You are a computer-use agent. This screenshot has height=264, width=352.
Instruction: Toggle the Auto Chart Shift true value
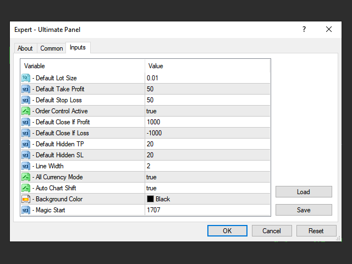click(x=152, y=188)
